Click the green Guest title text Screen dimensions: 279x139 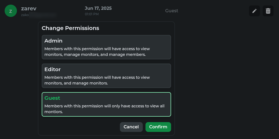tap(52, 98)
